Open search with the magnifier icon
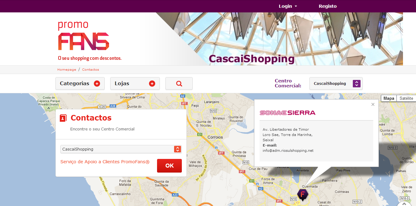416x206 pixels. point(179,84)
